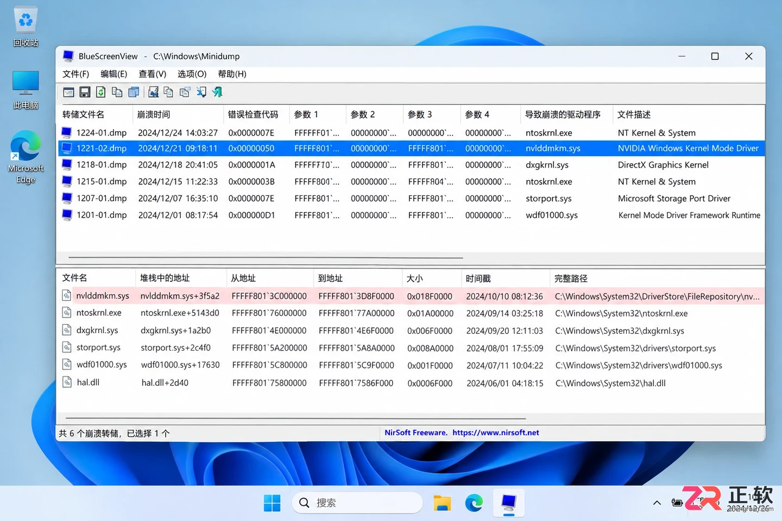The width and height of the screenshot is (782, 521).
Task: Click the blue arrow-and-page toolbar icon
Action: [x=201, y=92]
